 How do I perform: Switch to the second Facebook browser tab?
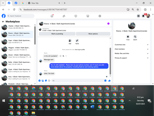(x=16, y=3)
